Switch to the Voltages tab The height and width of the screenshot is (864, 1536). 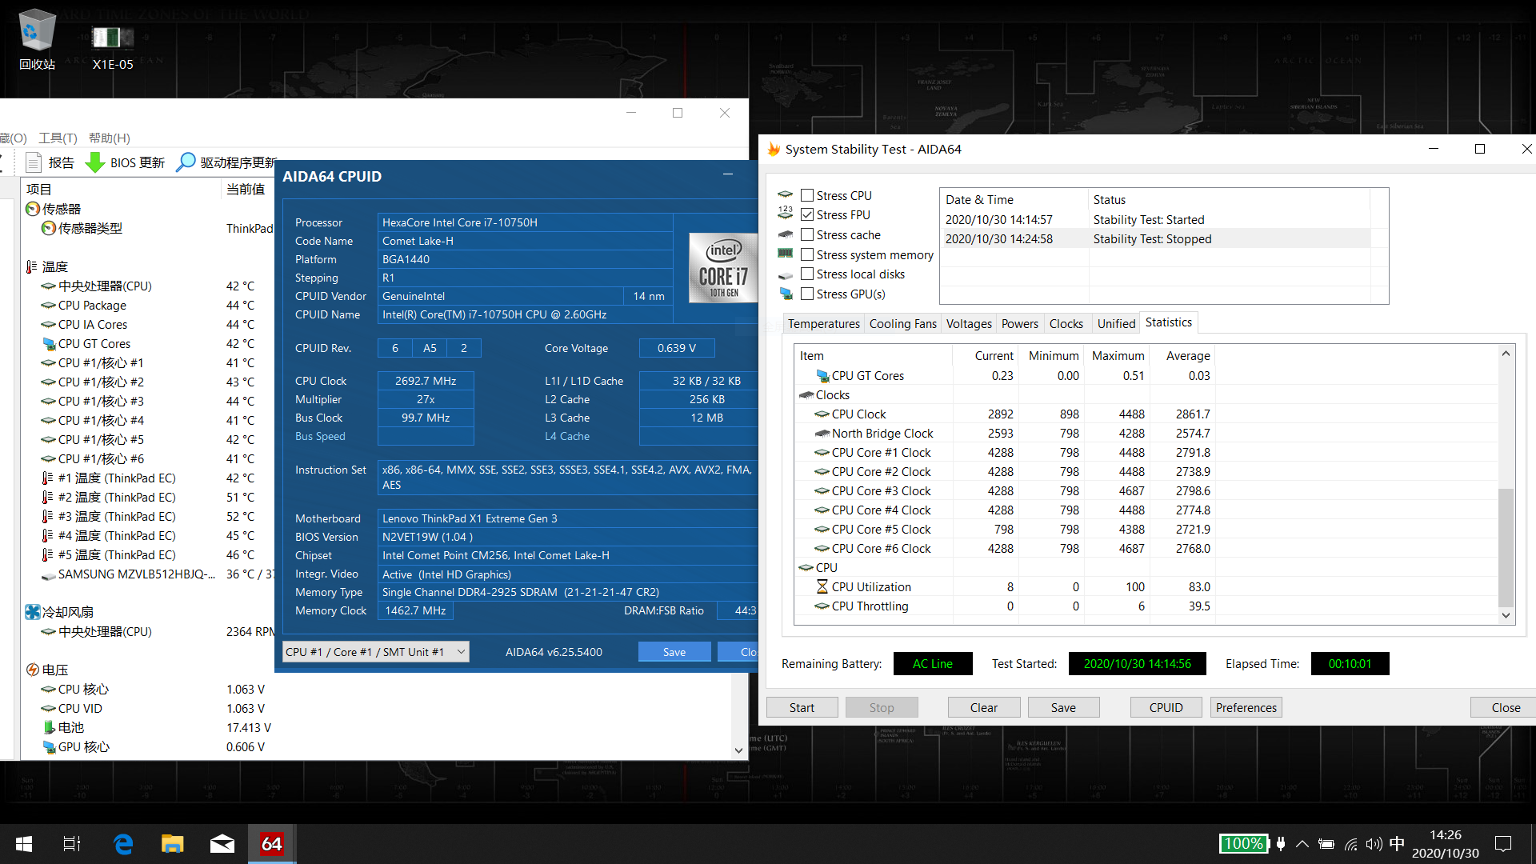click(x=969, y=323)
